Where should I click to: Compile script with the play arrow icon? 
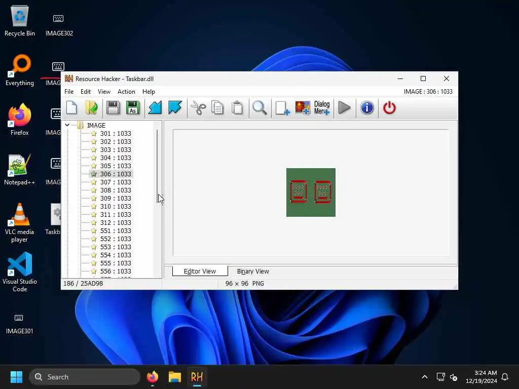(x=344, y=108)
